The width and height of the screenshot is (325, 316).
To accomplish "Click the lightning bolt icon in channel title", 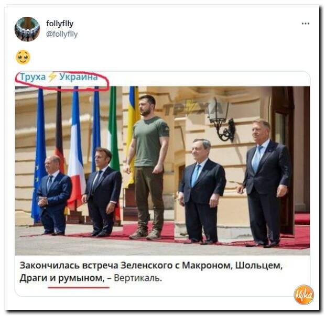I will point(52,77).
